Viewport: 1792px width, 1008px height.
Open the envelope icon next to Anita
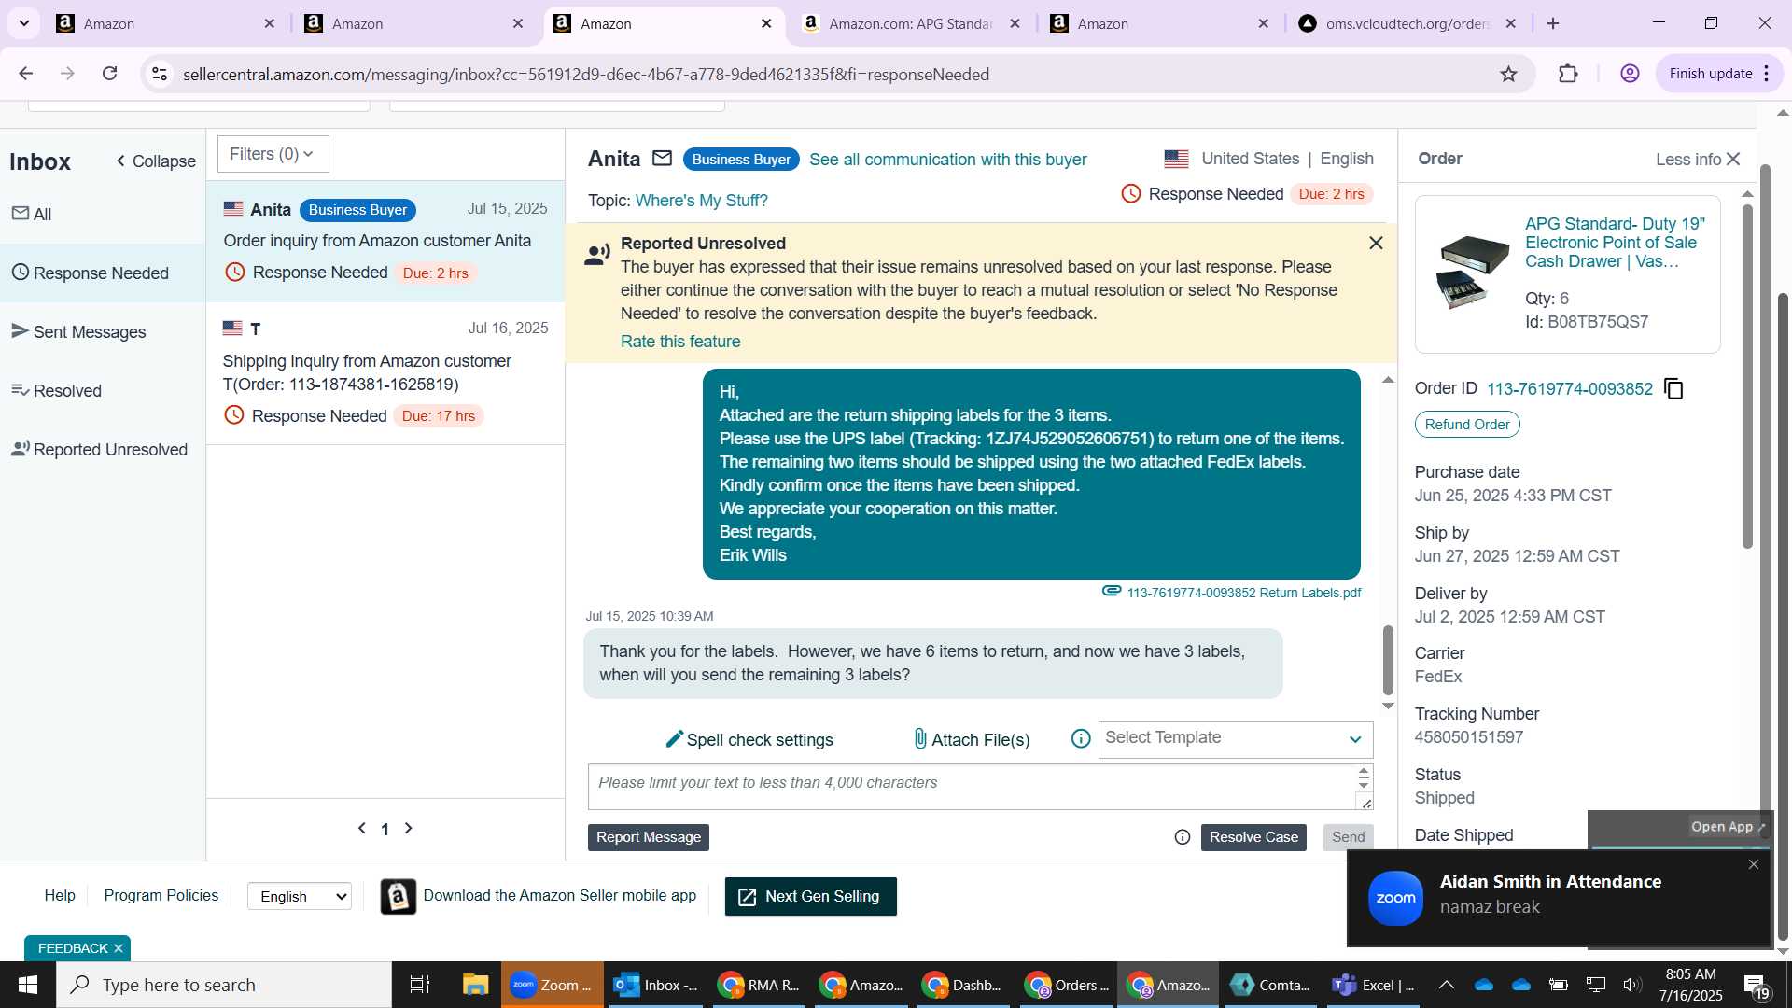click(x=662, y=159)
